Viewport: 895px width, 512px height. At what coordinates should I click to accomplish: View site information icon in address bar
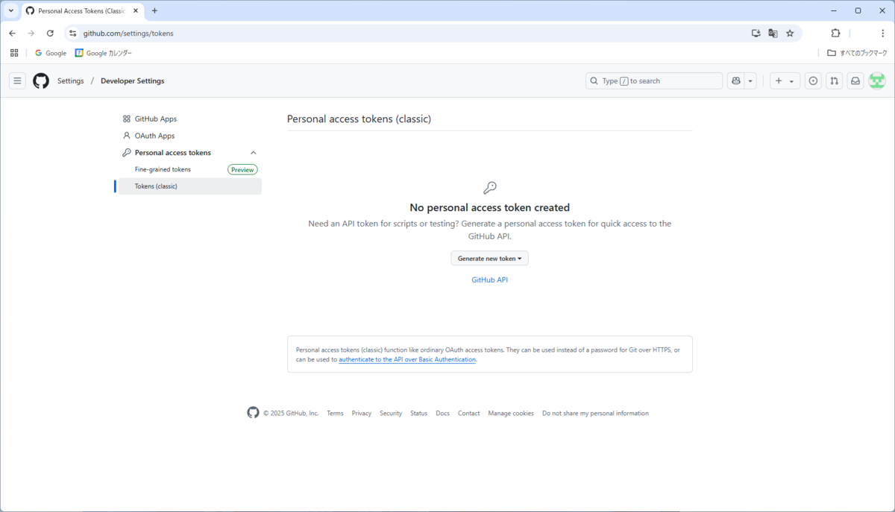click(x=72, y=33)
